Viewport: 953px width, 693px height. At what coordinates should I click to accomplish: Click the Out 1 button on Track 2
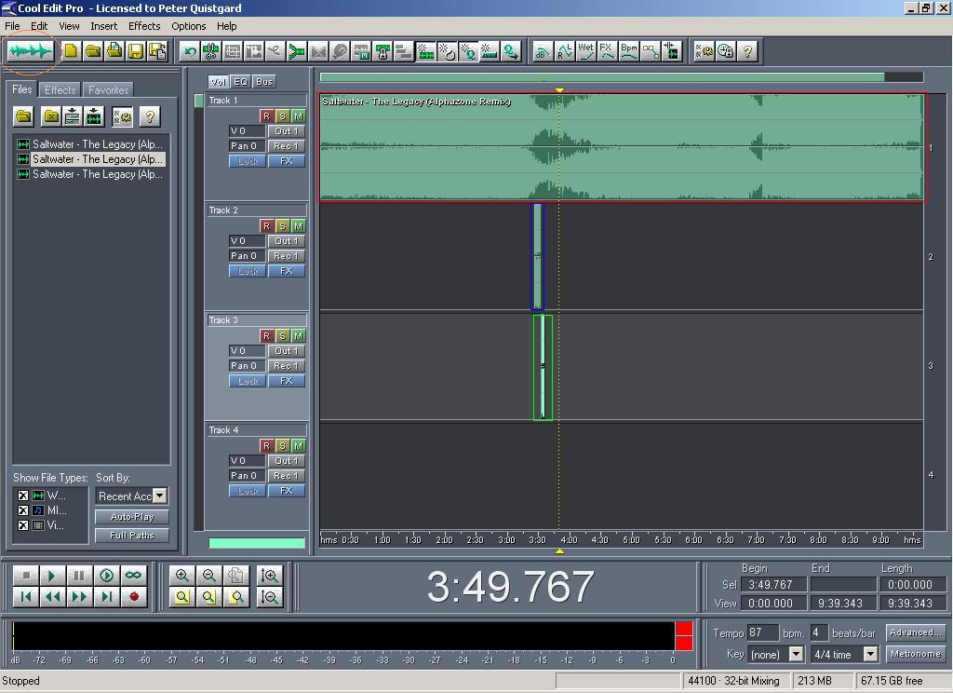click(287, 241)
